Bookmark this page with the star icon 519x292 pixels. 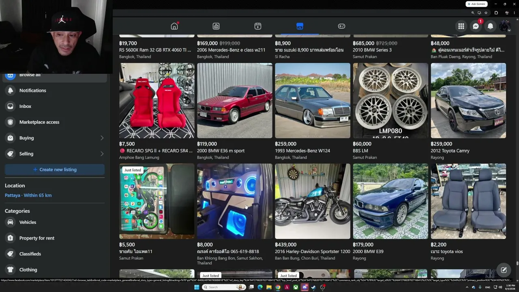tap(486, 13)
